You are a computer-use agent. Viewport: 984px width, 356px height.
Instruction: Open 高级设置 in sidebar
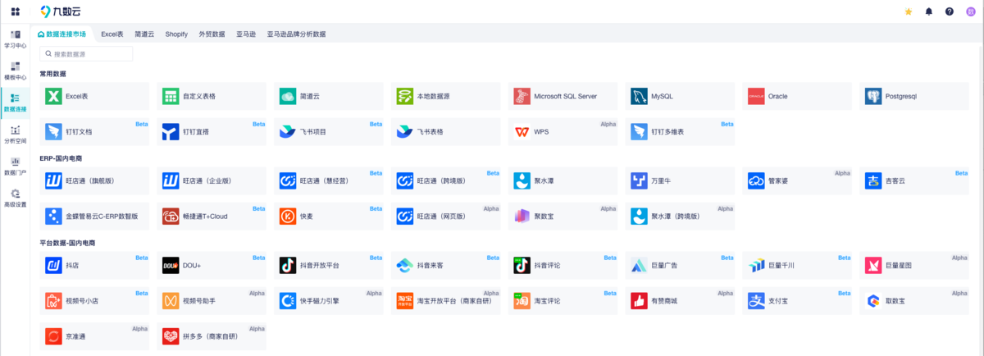pyautogui.click(x=15, y=199)
